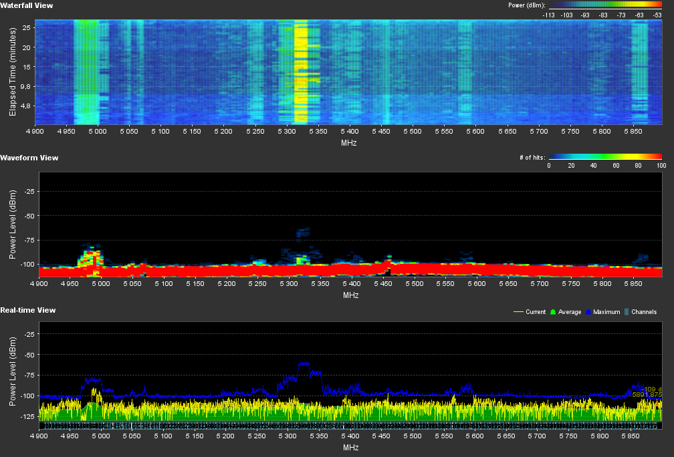Image resolution: width=674 pixels, height=457 pixels.
Task: Click the green signal band near 4975 MHz in Waterfall
Action: click(x=86, y=67)
